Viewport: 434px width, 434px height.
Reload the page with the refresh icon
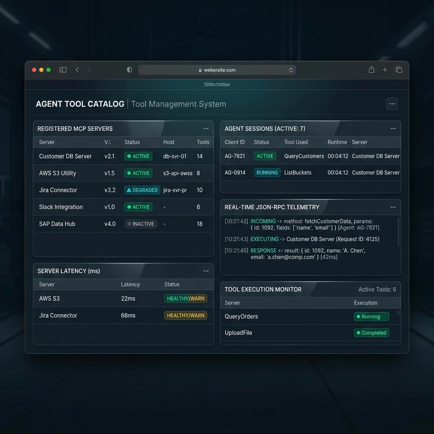pyautogui.click(x=291, y=70)
